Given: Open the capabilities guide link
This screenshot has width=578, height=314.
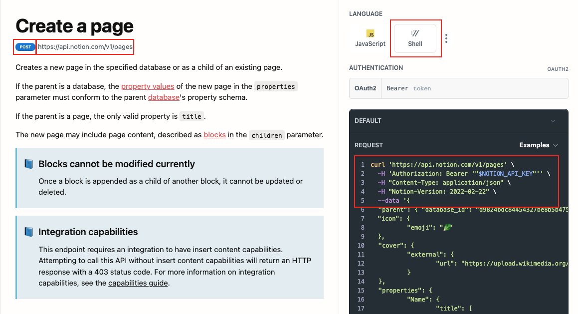Looking at the screenshot, I should (138, 283).
